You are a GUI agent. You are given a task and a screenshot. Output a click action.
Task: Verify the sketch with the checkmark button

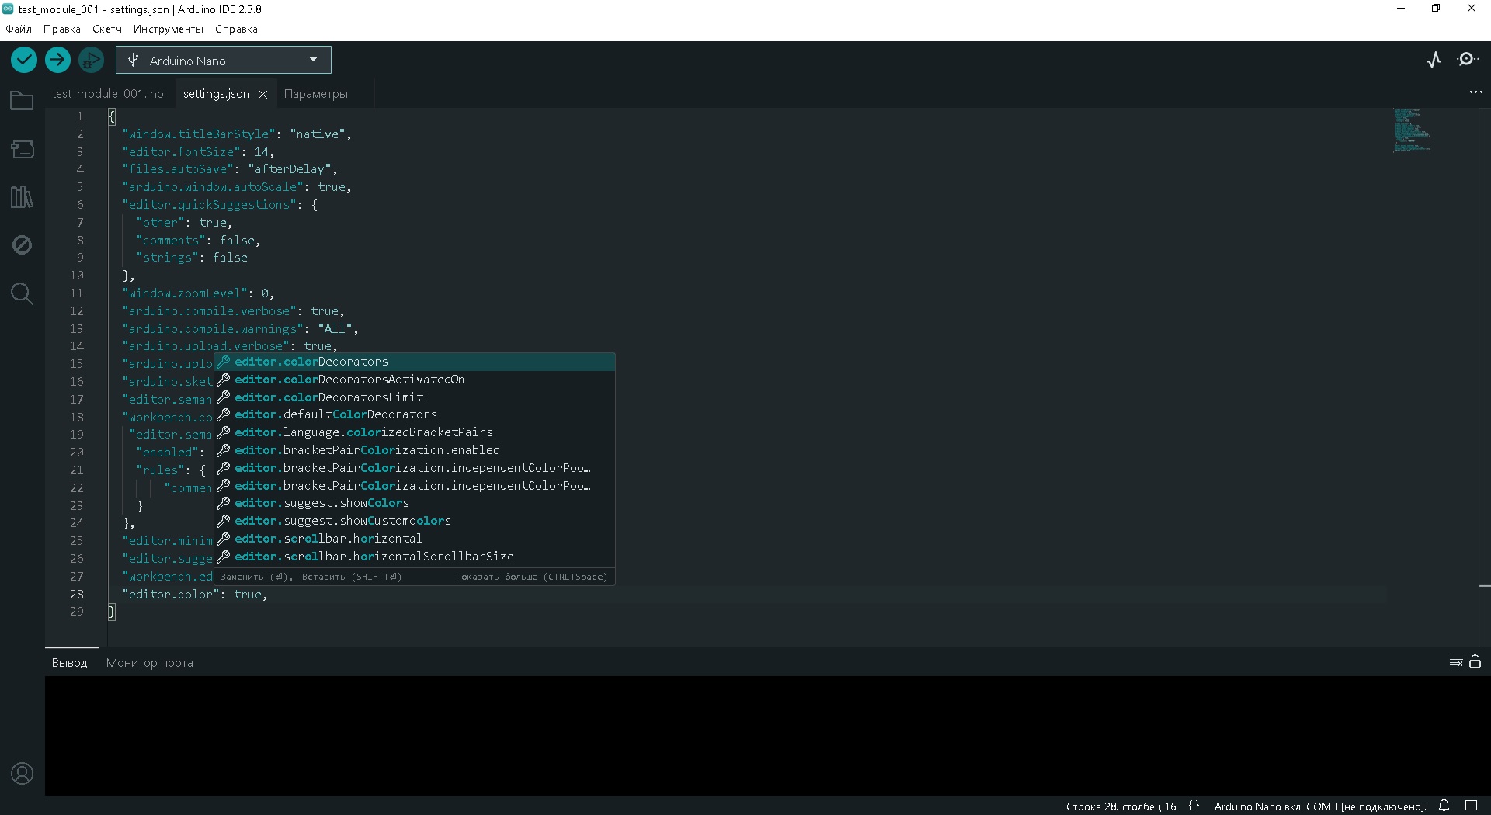click(23, 59)
